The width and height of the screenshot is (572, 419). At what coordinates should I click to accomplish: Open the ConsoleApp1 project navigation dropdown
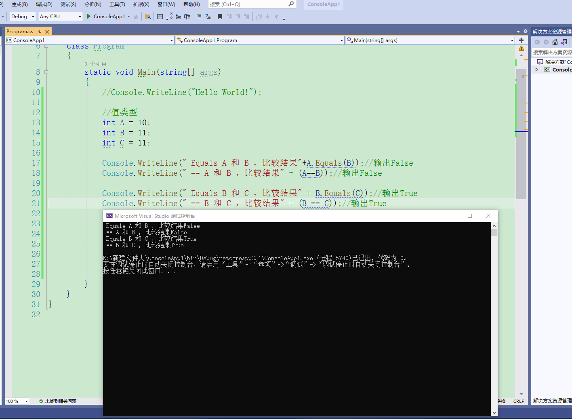click(90, 40)
